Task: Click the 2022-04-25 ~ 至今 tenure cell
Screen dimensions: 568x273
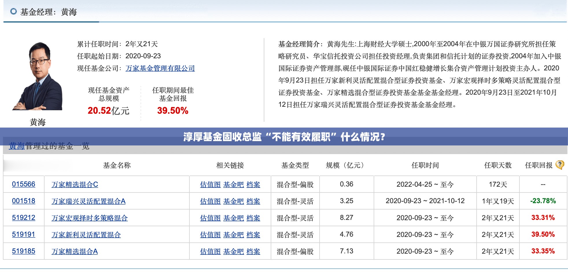Action: (x=425, y=184)
